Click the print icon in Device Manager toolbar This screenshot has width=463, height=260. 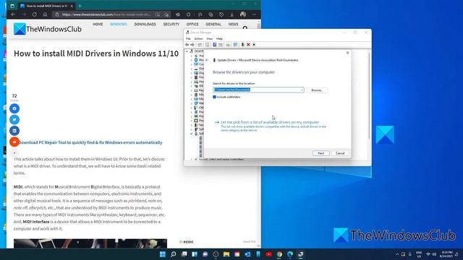[x=228, y=45]
